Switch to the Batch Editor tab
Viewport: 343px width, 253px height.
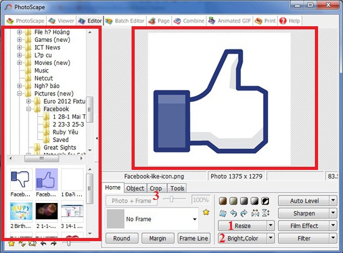pos(125,21)
